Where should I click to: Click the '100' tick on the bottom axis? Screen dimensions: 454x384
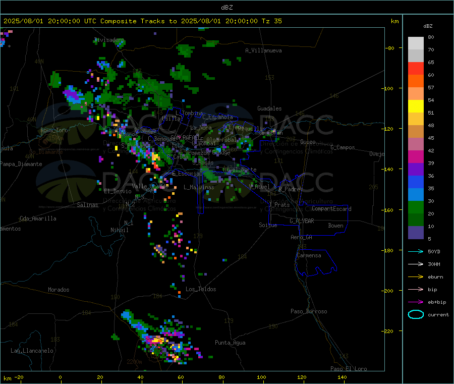pyautogui.click(x=261, y=377)
